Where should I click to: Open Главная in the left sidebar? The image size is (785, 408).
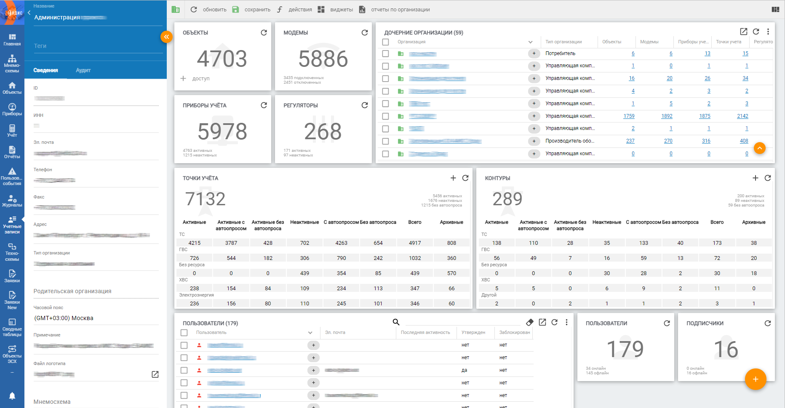[x=12, y=40]
